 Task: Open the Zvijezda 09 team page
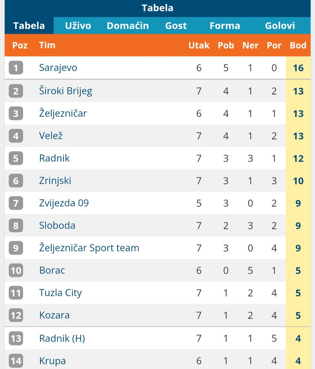64,203
